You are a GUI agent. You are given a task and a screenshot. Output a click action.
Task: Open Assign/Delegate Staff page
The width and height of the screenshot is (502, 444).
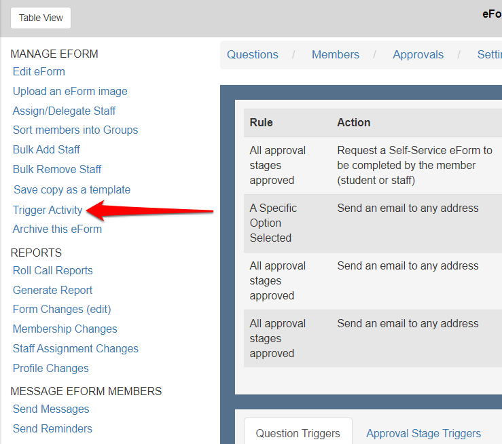coord(64,111)
